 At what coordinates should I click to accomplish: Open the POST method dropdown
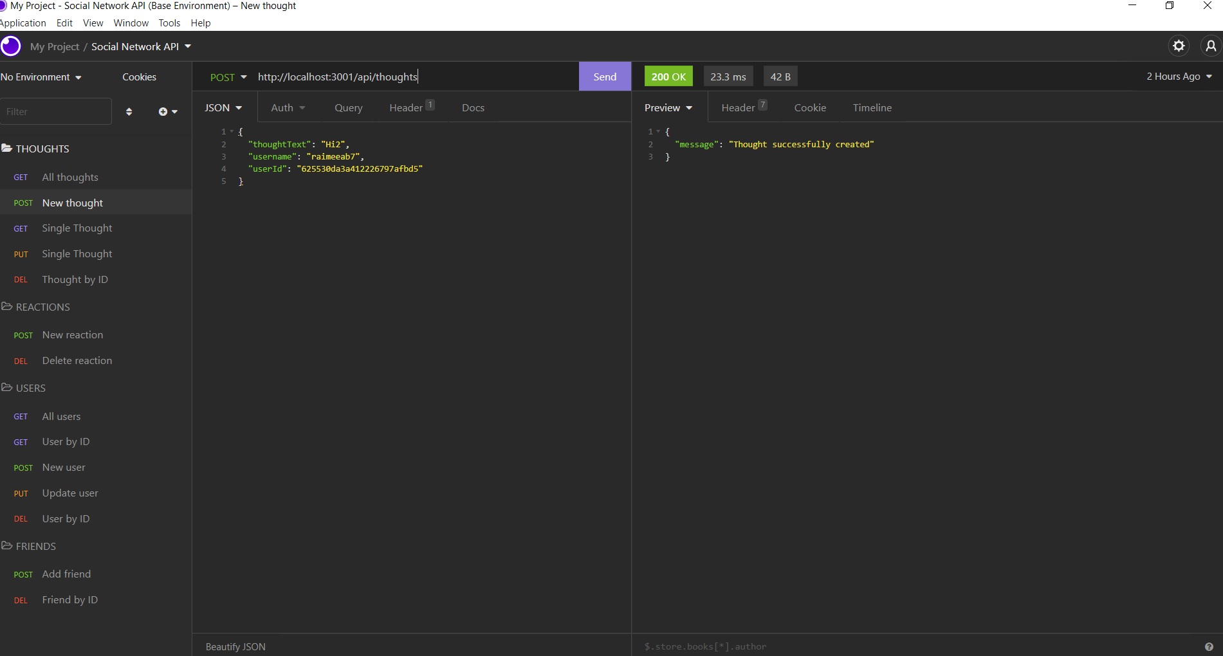228,77
